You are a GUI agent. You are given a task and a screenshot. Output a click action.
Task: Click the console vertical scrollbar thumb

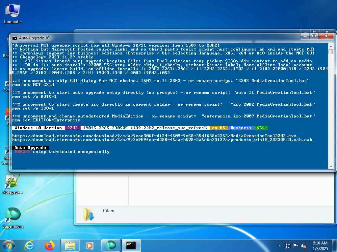(x=331, y=52)
